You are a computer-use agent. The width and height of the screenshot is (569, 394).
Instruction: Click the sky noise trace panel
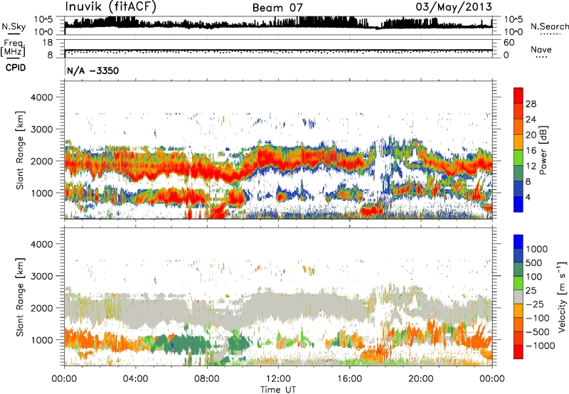(278, 26)
